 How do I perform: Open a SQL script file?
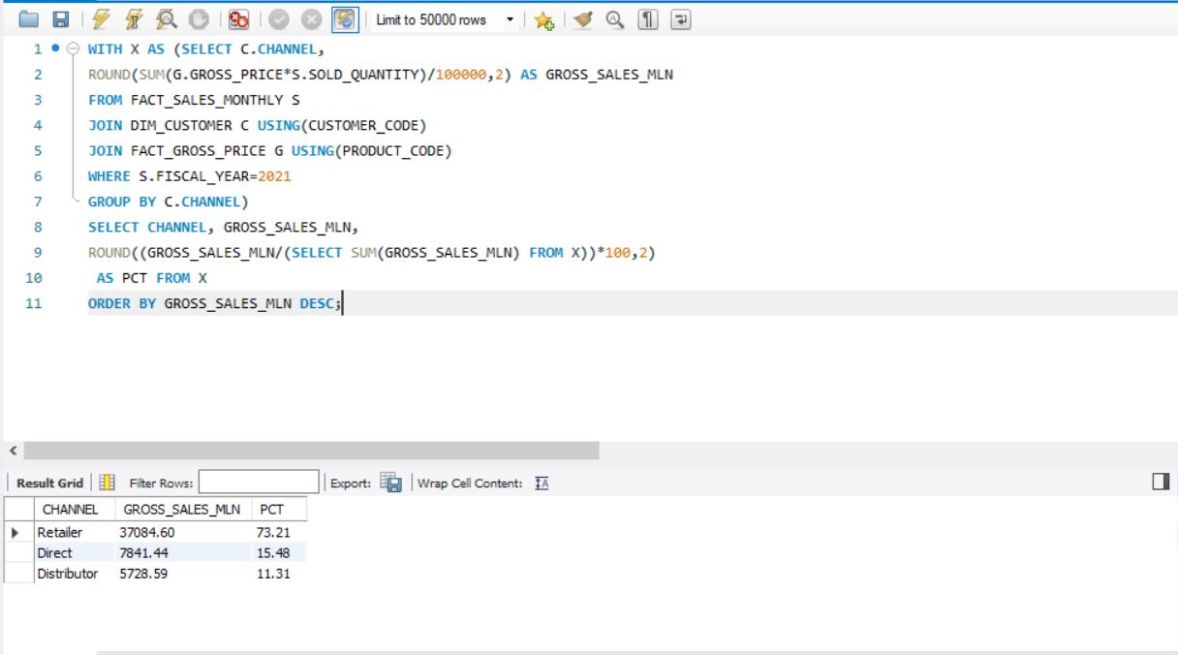tap(27, 19)
